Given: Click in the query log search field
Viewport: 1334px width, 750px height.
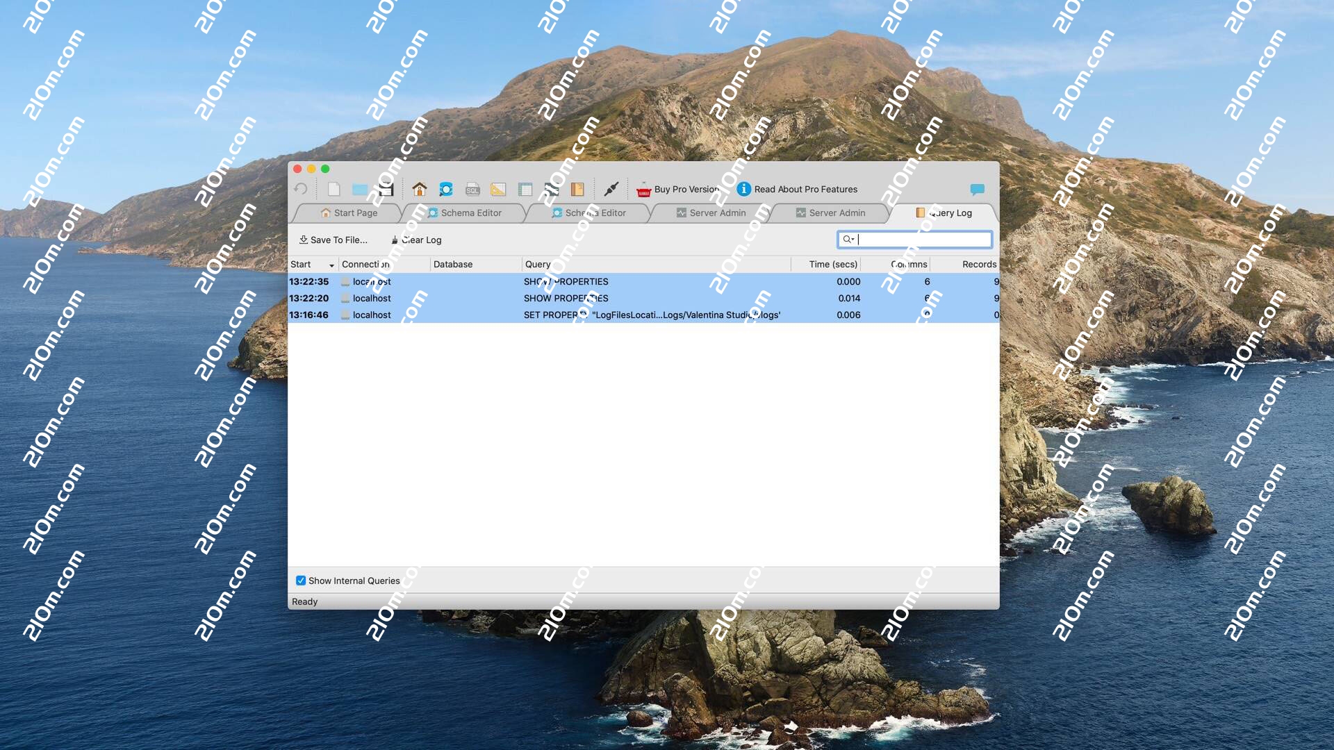Looking at the screenshot, I should pyautogui.click(x=923, y=240).
